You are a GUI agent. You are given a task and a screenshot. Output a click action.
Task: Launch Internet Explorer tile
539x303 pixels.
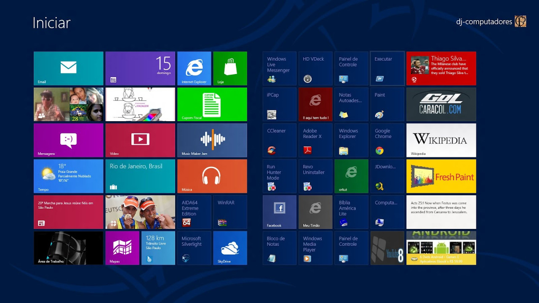(x=194, y=68)
